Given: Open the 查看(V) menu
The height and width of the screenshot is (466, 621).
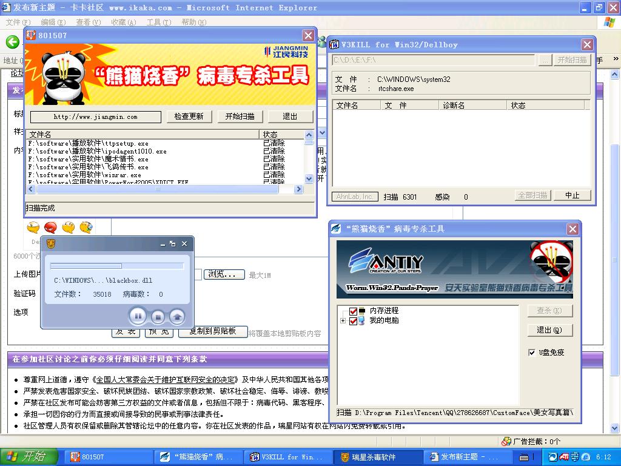Looking at the screenshot, I should pyautogui.click(x=89, y=22).
